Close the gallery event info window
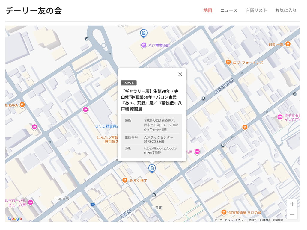This screenshot has height=230, width=307. pos(180,74)
